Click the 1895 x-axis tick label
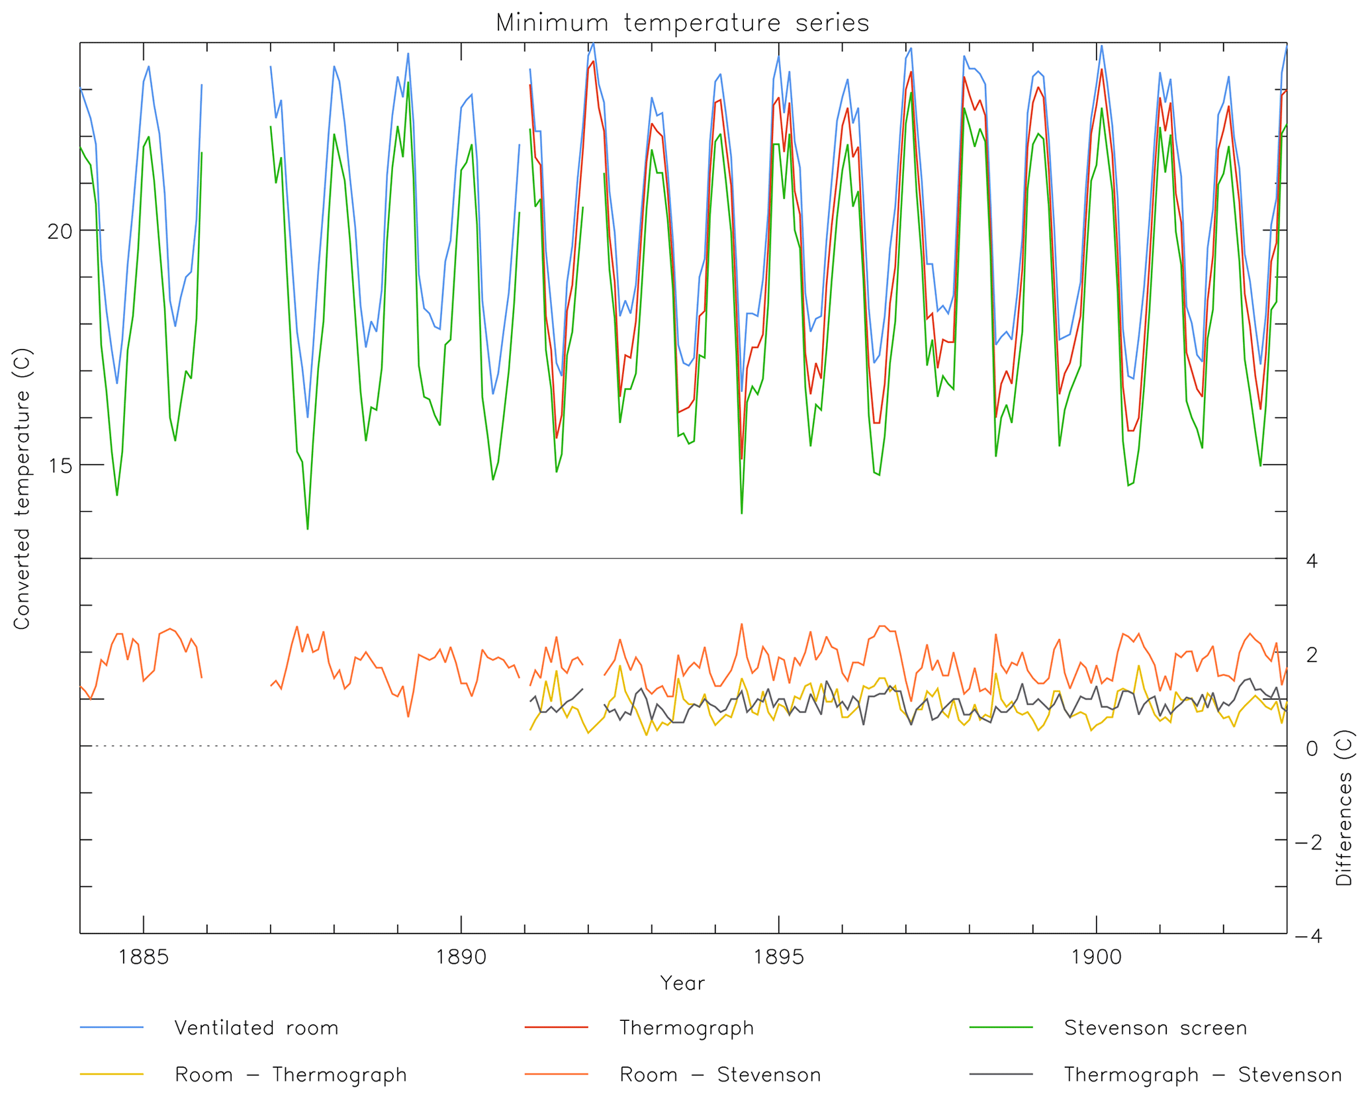This screenshot has width=1368, height=1099. pyautogui.click(x=779, y=957)
